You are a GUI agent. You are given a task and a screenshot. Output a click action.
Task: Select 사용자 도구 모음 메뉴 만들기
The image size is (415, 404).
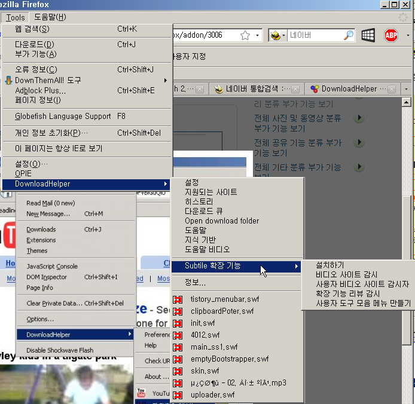358,303
